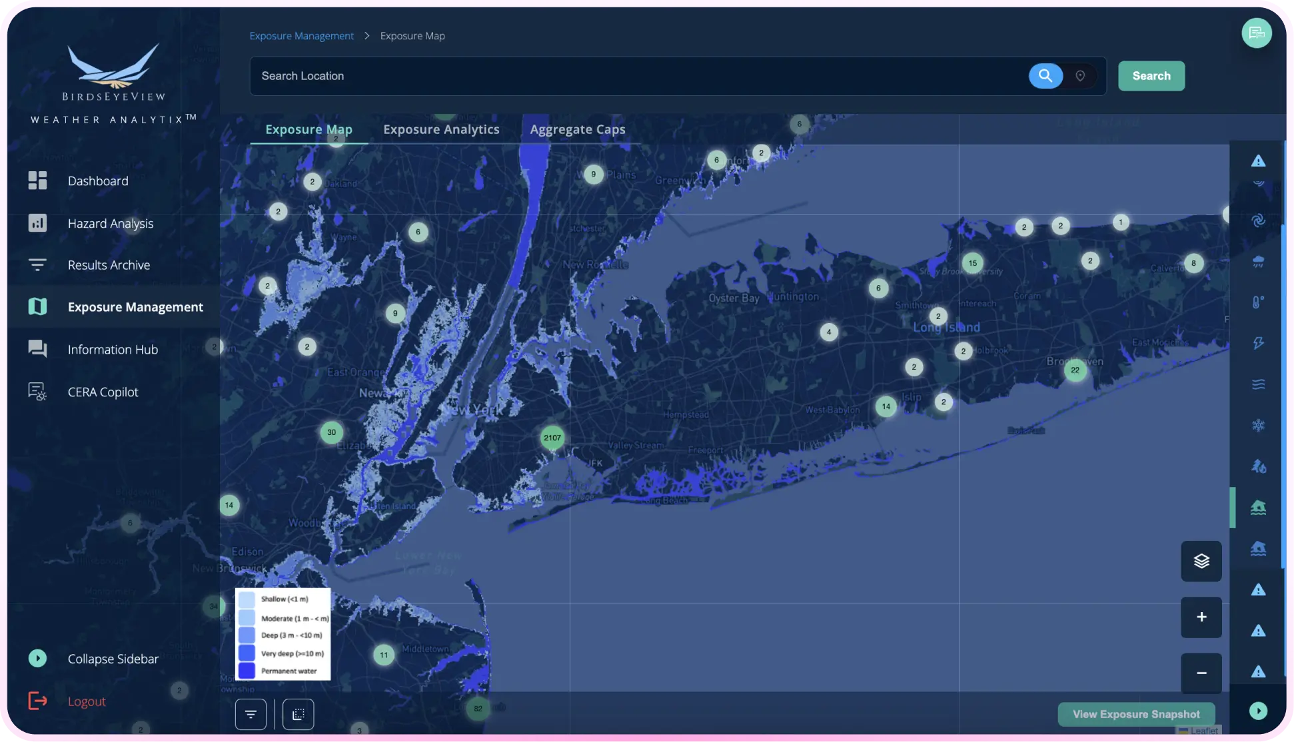Select the rainfall cloud hazard icon
The image size is (1294, 742).
pyautogui.click(x=1258, y=262)
